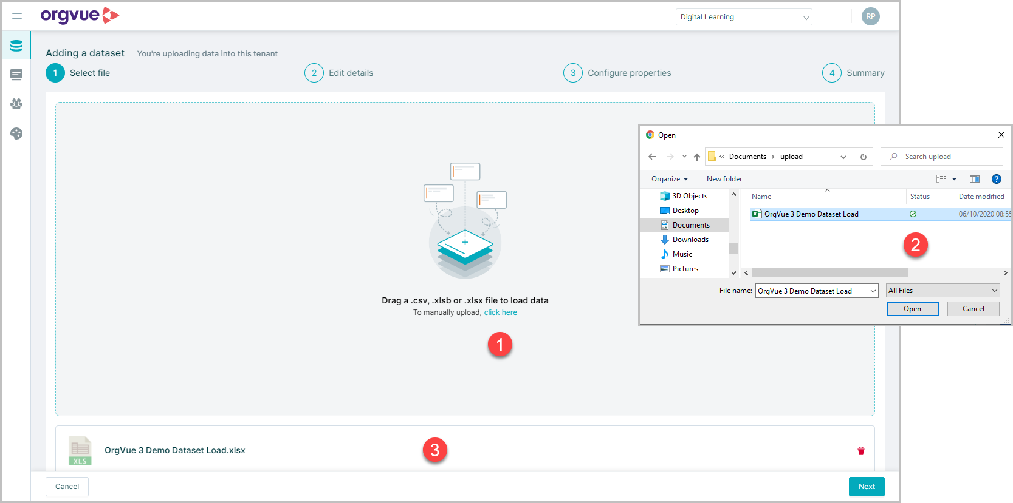Image resolution: width=1013 pixels, height=503 pixels.
Task: Go to step 2 Edit details
Action: click(x=338, y=73)
